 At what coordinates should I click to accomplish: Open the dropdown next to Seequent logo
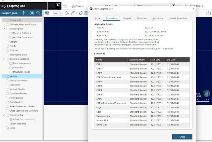178,5
